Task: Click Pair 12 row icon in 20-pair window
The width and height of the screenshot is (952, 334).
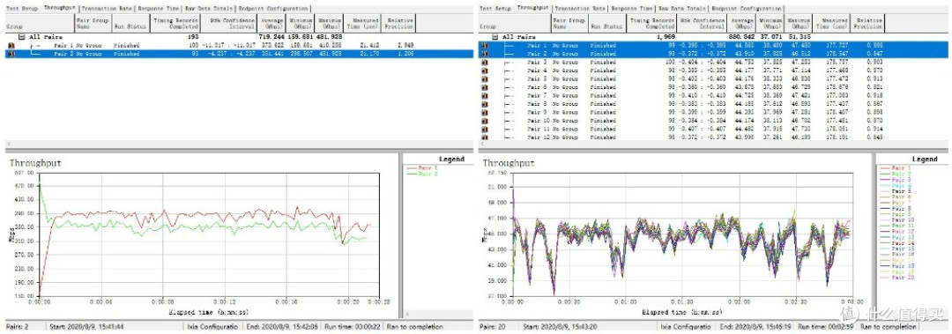Action: [485, 137]
